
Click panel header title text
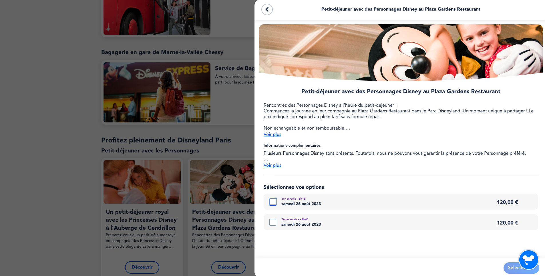401,9
